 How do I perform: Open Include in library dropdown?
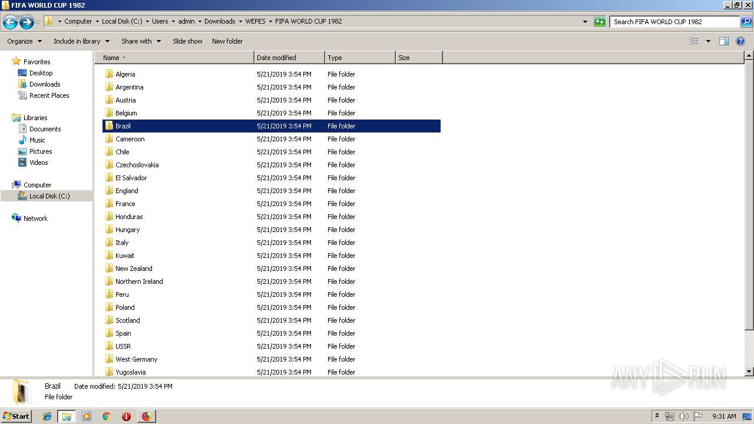pos(82,41)
